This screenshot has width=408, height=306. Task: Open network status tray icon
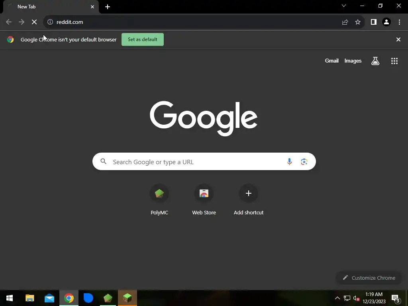point(347,298)
